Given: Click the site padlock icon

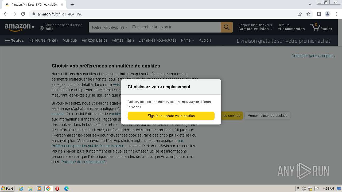Looking at the screenshot, I should coord(34,14).
